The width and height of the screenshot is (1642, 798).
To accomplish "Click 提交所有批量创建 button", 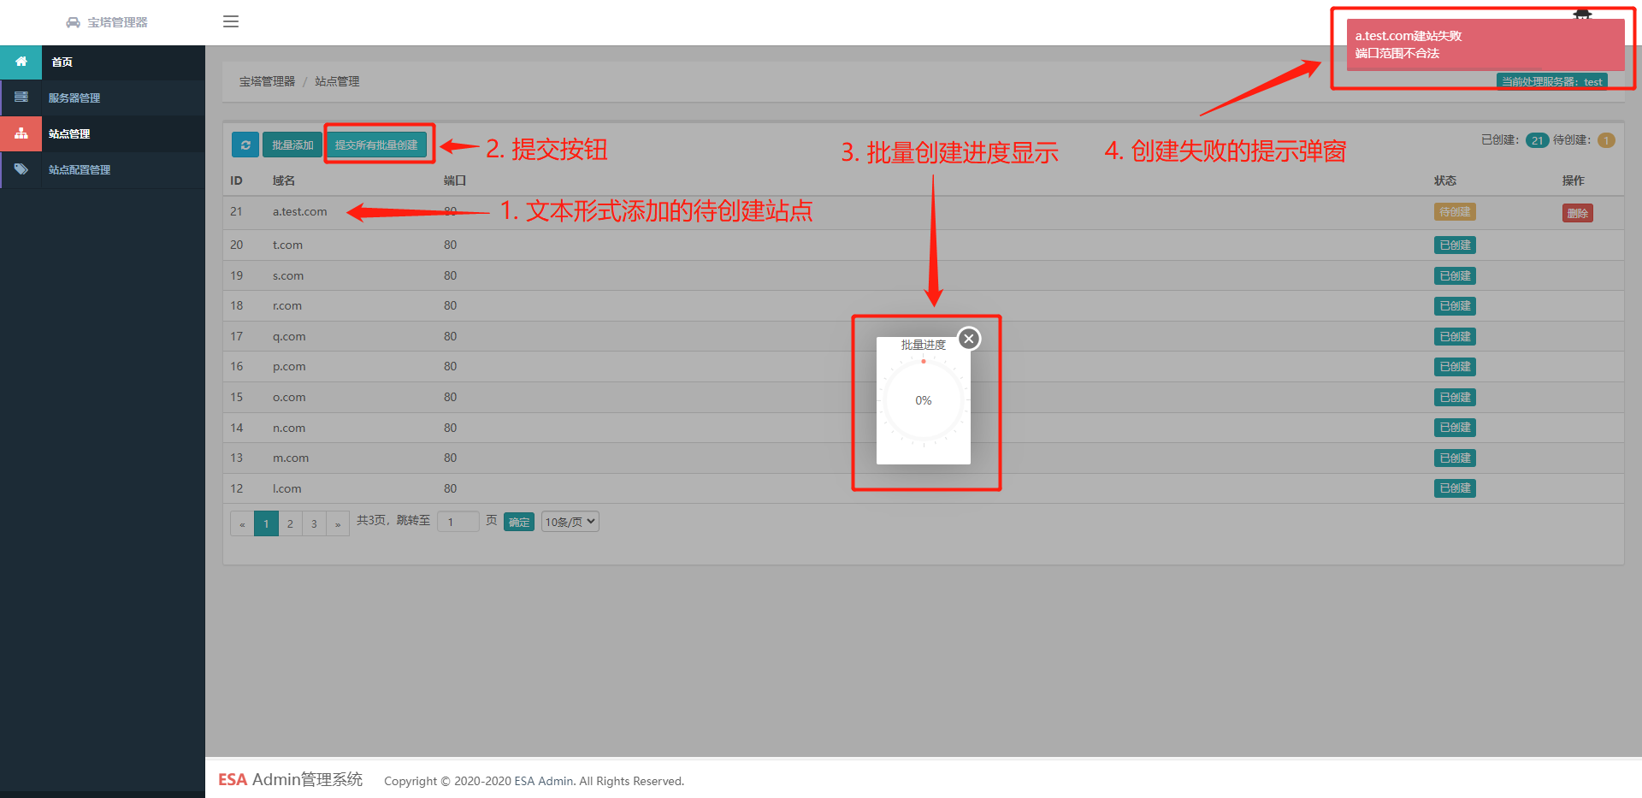I will [376, 145].
